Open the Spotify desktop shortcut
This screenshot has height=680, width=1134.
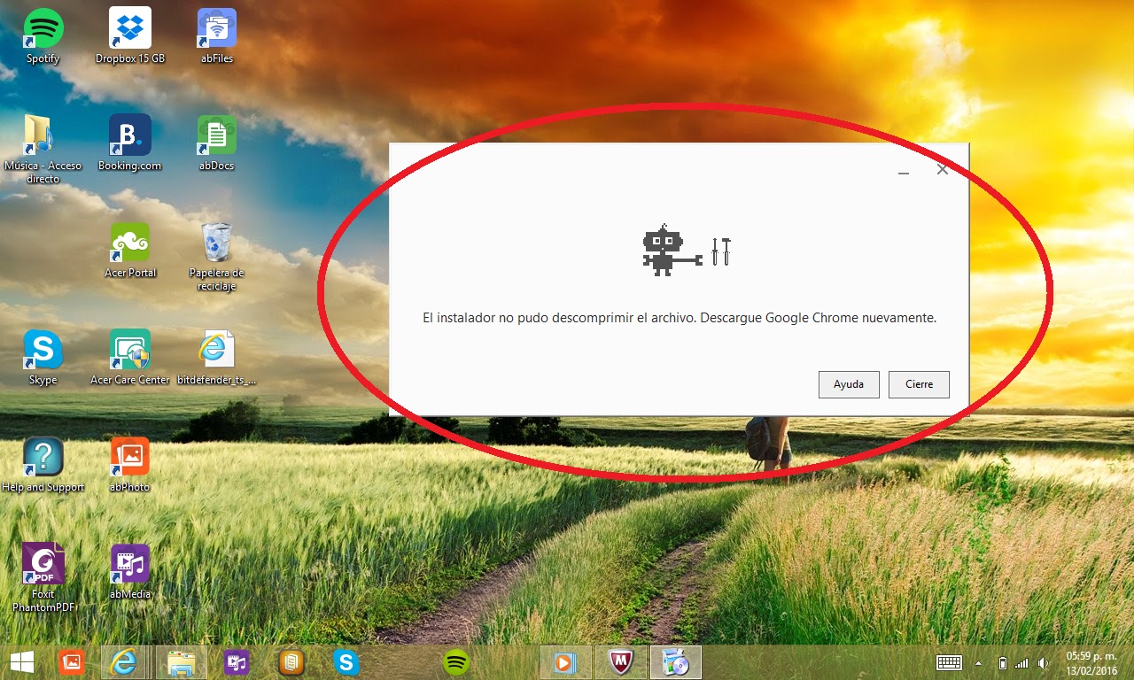coord(42,36)
